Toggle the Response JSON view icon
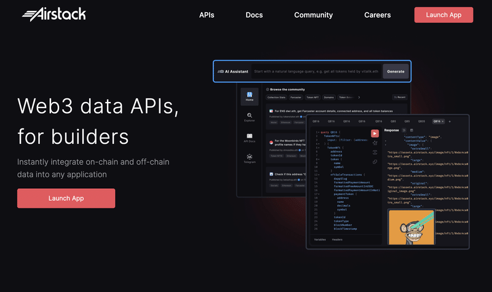 click(404, 130)
